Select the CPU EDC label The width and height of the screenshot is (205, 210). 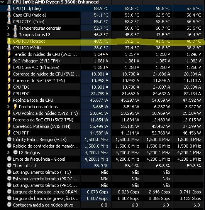click(x=21, y=94)
